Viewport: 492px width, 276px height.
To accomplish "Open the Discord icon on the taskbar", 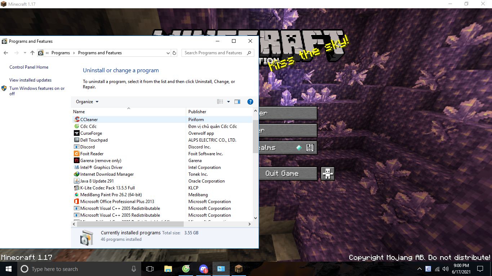I will (203, 269).
